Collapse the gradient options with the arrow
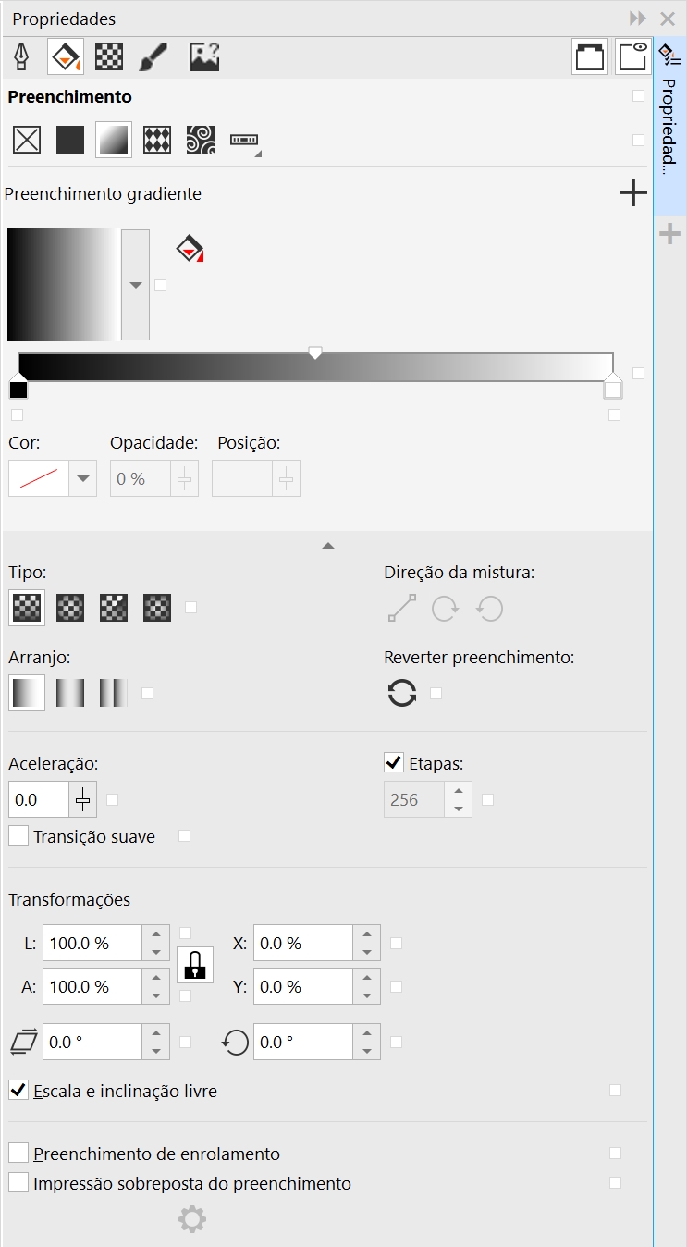 [x=327, y=546]
